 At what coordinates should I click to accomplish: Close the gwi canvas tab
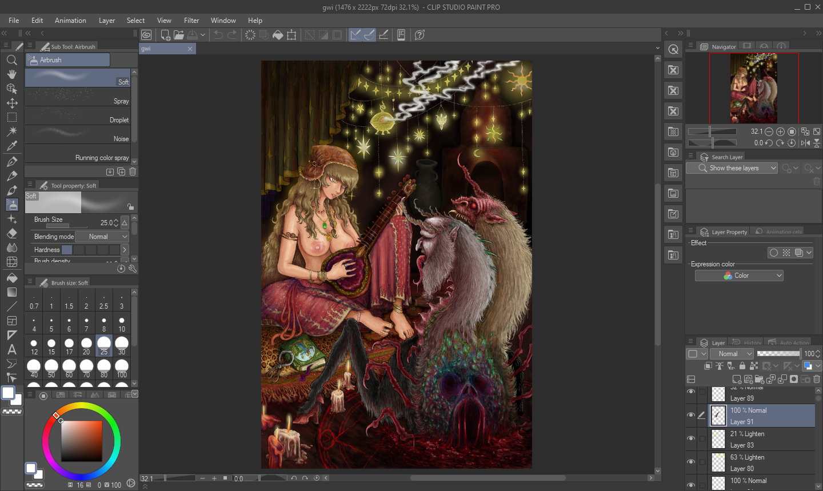coord(190,49)
